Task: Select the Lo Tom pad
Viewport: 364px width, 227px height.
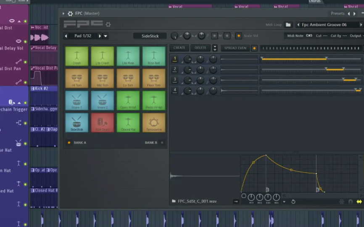Action: pyautogui.click(x=128, y=78)
